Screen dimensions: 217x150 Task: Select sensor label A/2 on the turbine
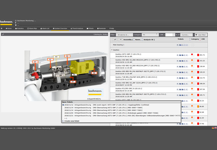pos(50,59)
